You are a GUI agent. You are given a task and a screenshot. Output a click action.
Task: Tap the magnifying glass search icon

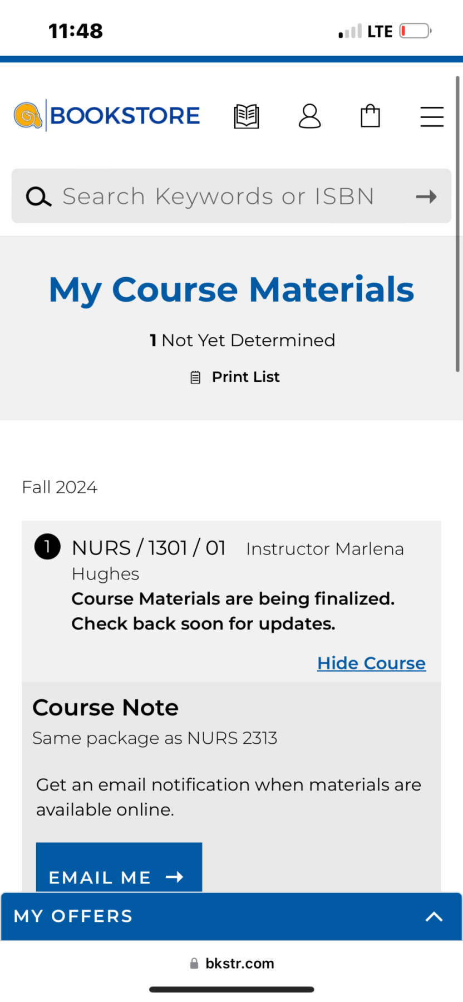point(38,197)
